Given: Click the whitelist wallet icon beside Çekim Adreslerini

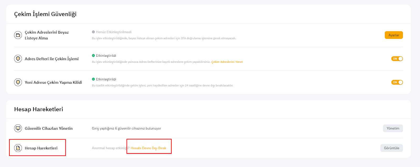Looking at the screenshot, I should coord(18,35).
